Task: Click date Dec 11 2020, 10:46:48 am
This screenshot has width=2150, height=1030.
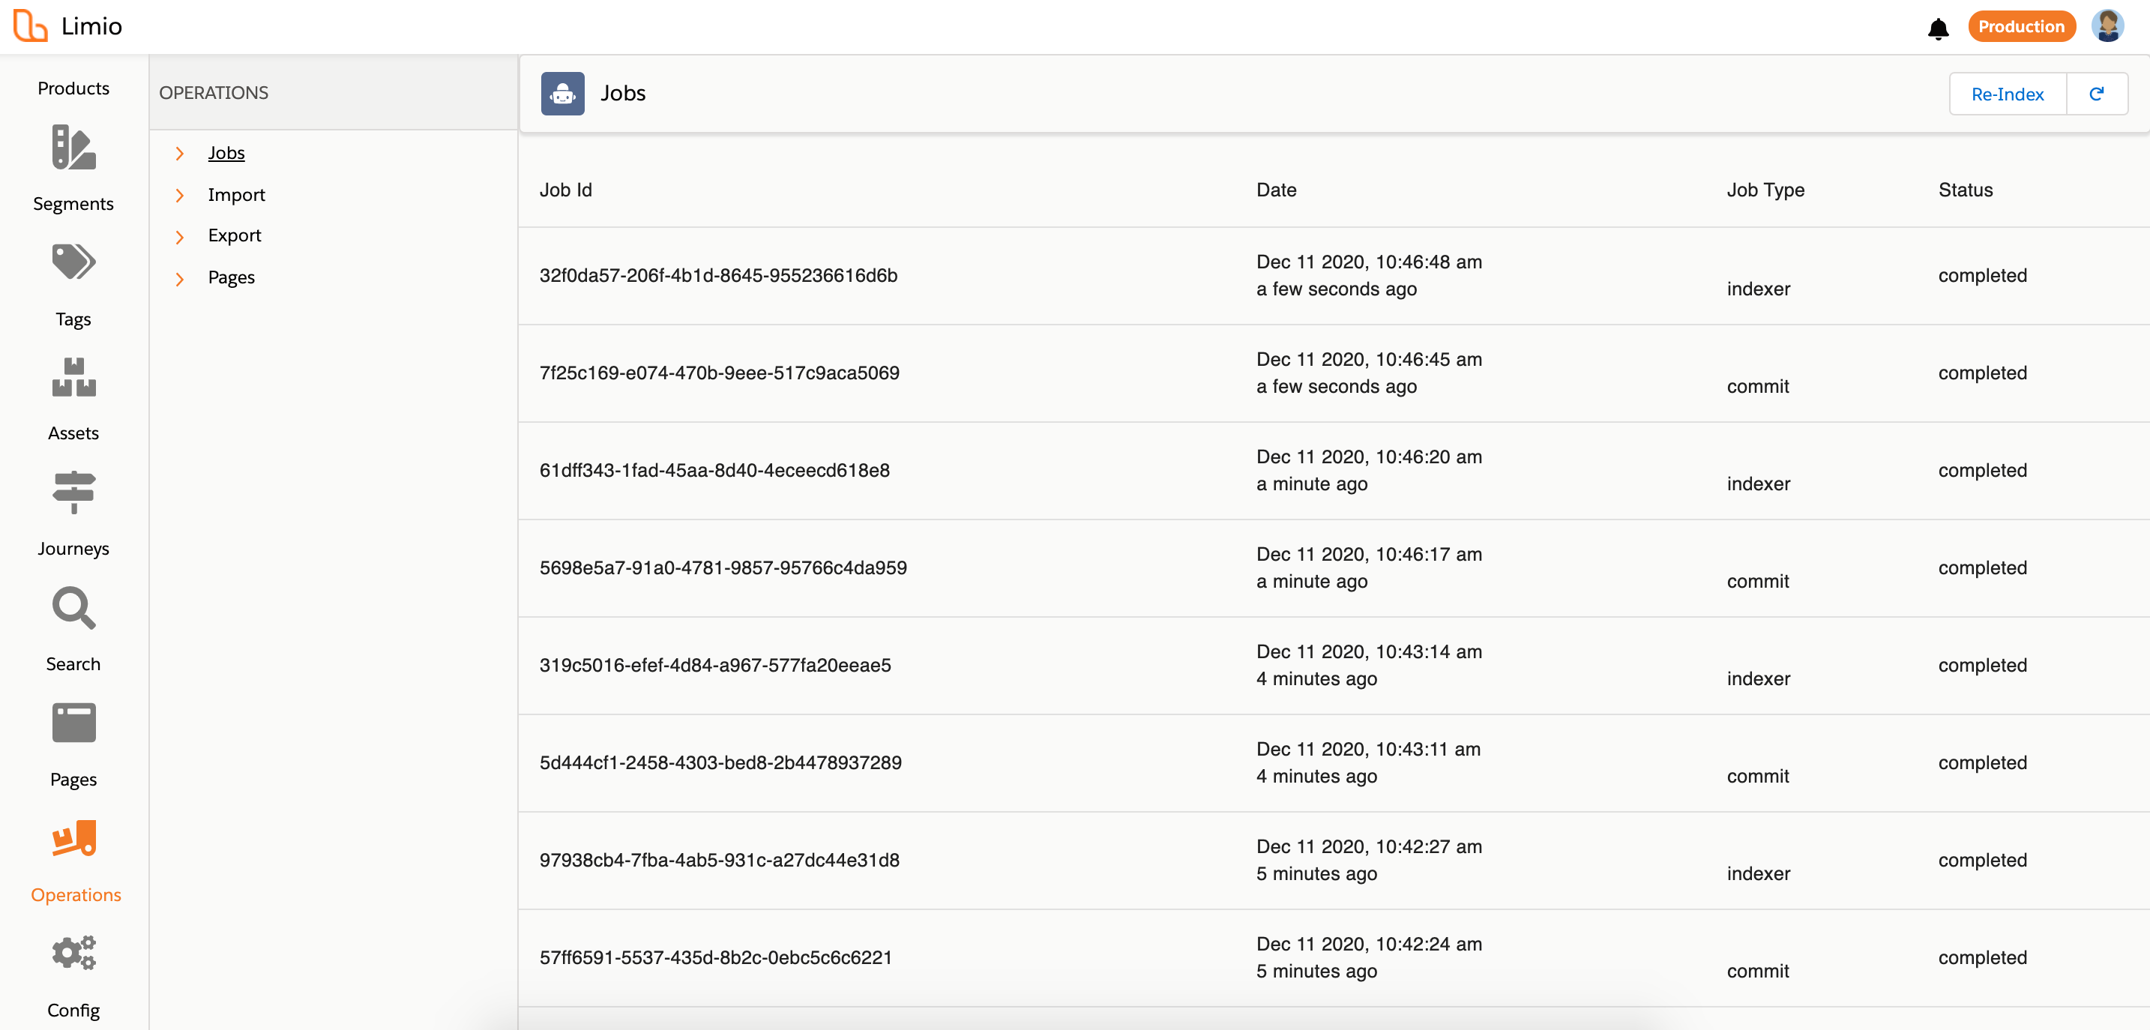Action: pyautogui.click(x=1369, y=262)
